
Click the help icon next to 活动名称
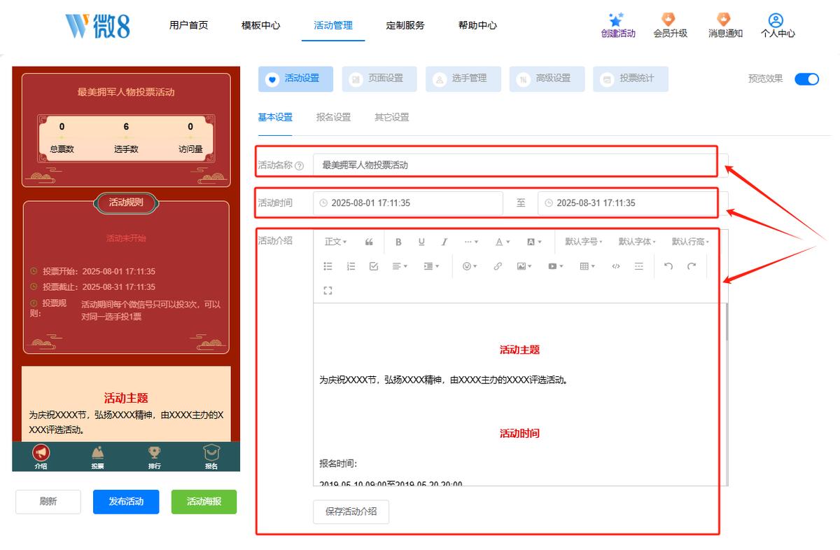(300, 166)
